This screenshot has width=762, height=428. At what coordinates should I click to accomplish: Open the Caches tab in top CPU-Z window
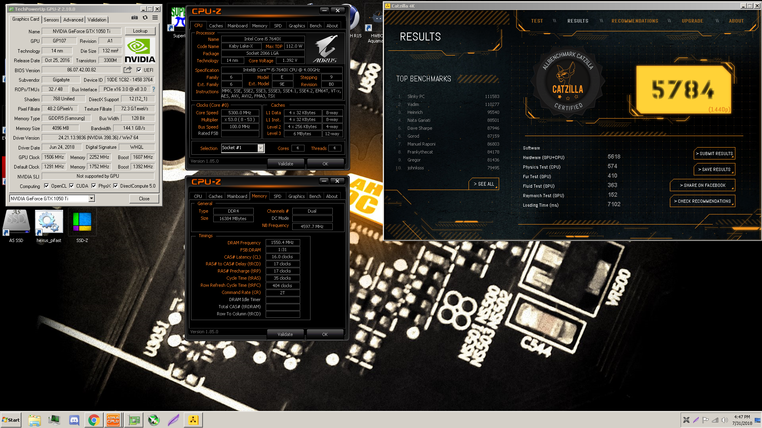(x=216, y=26)
